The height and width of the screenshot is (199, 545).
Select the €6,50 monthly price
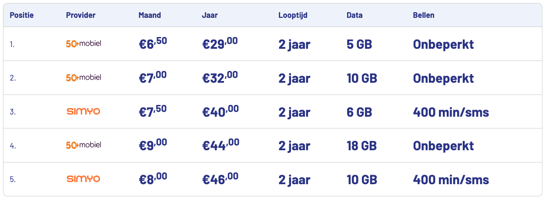[152, 44]
